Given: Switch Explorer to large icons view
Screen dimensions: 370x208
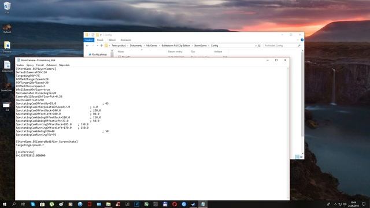Looking at the screenshot, I should tap(301, 157).
